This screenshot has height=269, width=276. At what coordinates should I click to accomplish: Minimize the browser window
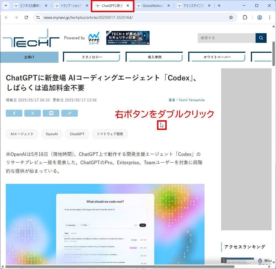pyautogui.click(x=244, y=6)
